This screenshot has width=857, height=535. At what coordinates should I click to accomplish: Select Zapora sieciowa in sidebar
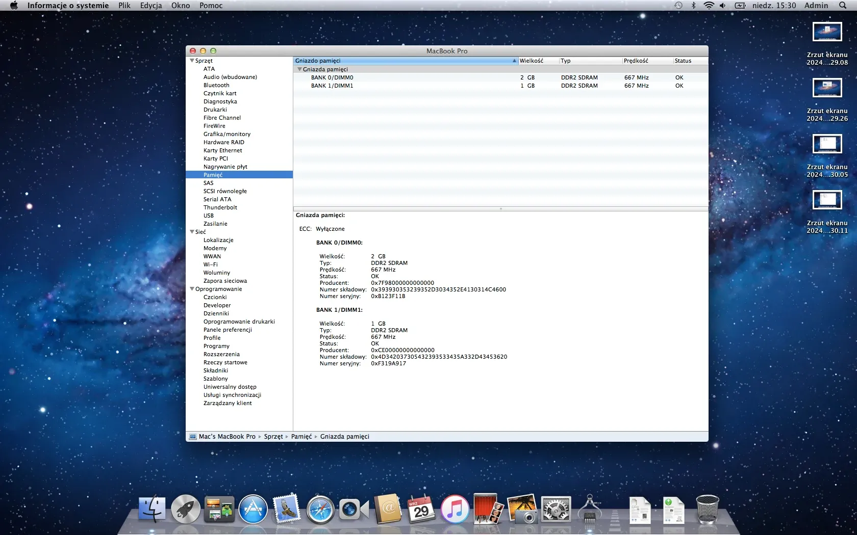[225, 281]
